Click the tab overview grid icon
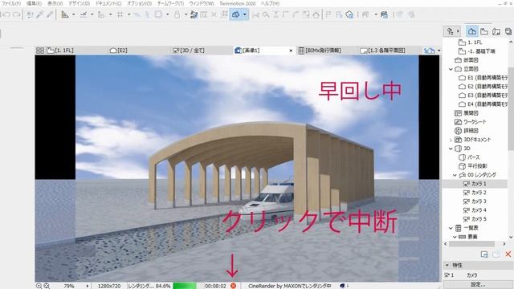514x289 pixels. (40, 51)
